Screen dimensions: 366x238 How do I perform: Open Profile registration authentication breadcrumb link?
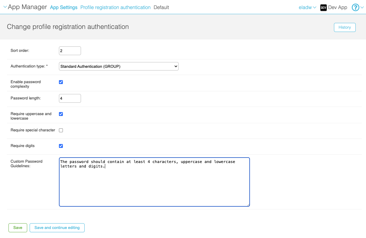115,8
